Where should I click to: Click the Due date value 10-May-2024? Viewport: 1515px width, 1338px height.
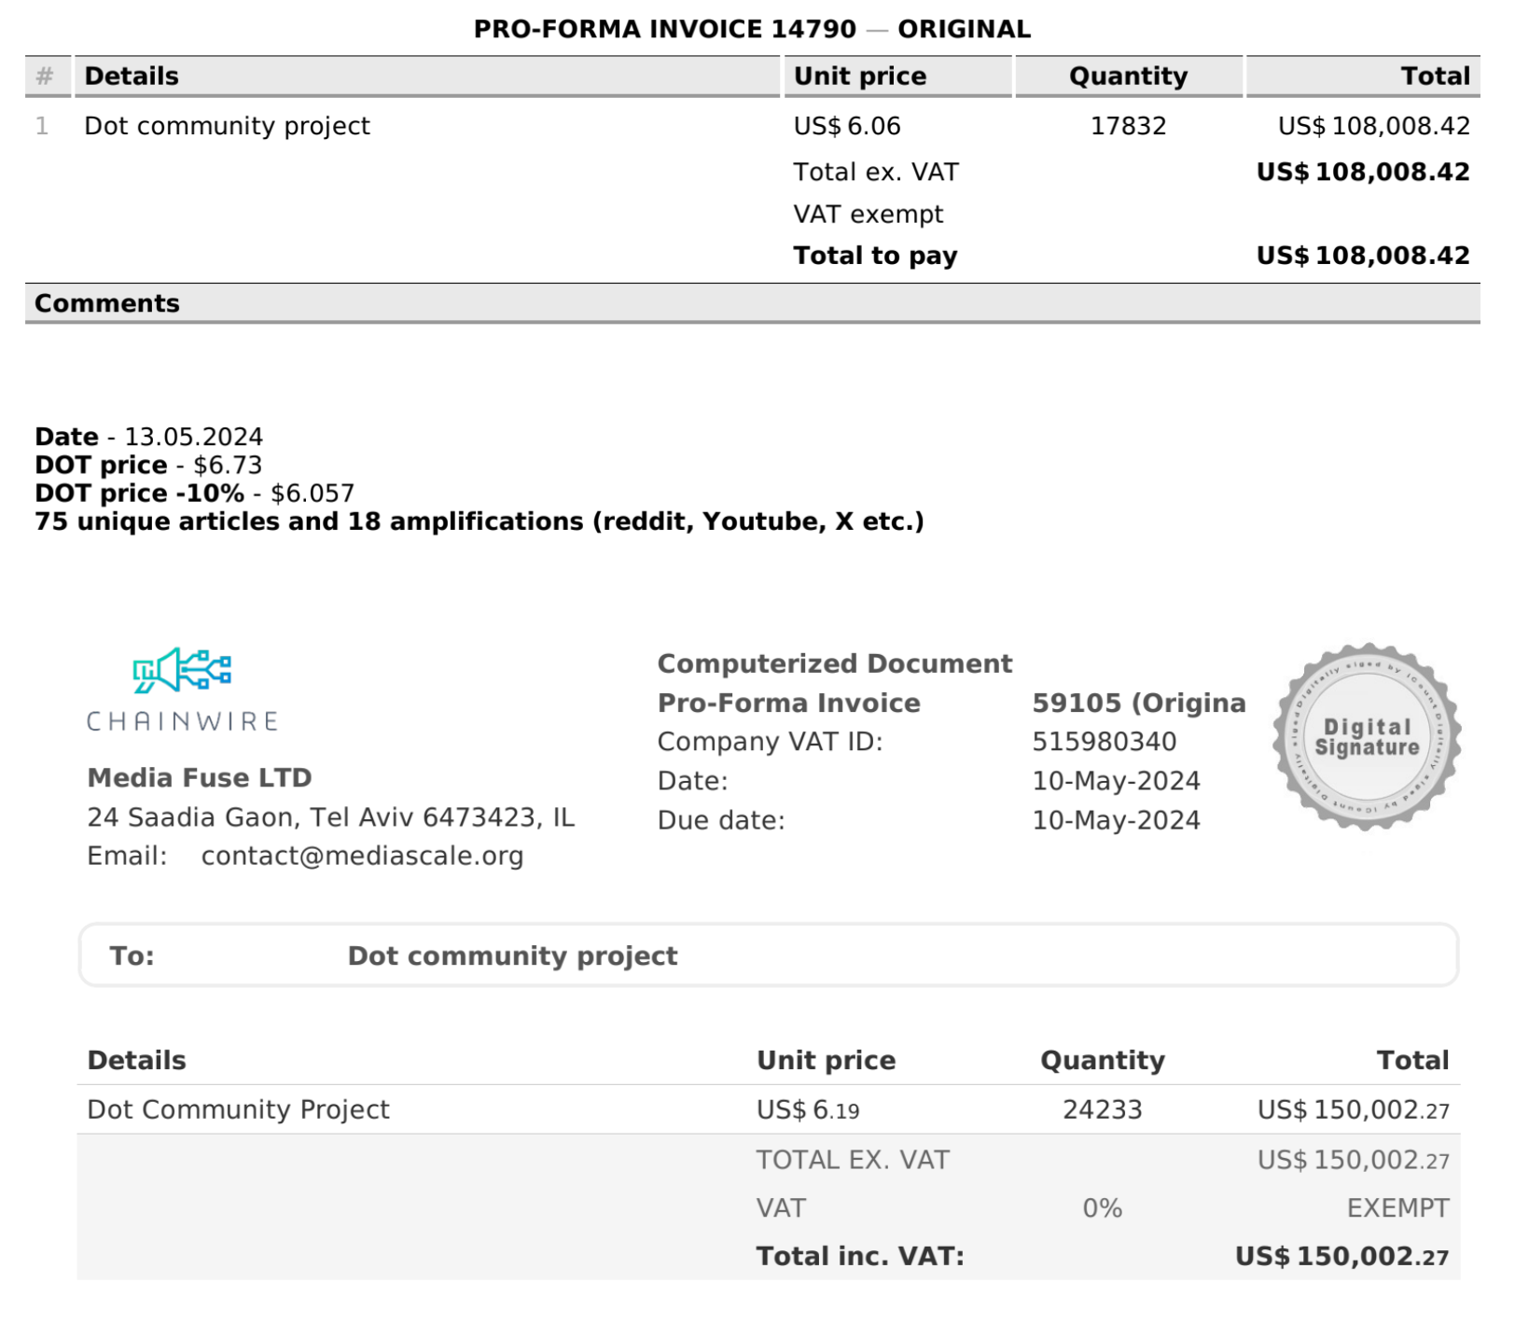[x=1116, y=820]
